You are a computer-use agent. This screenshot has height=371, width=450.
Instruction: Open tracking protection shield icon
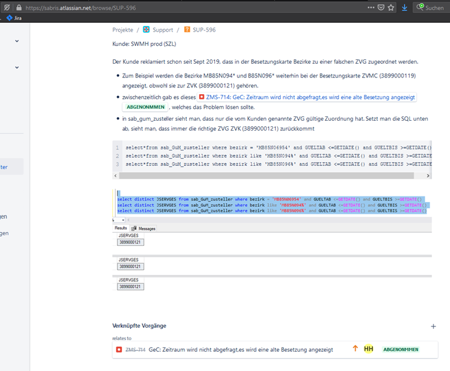tap(7, 7)
